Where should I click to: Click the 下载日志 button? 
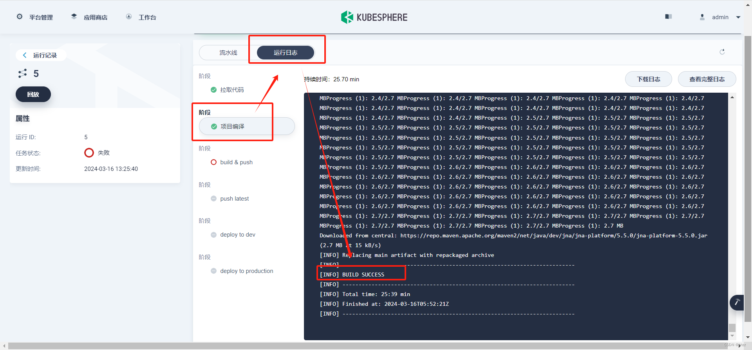[649, 79]
